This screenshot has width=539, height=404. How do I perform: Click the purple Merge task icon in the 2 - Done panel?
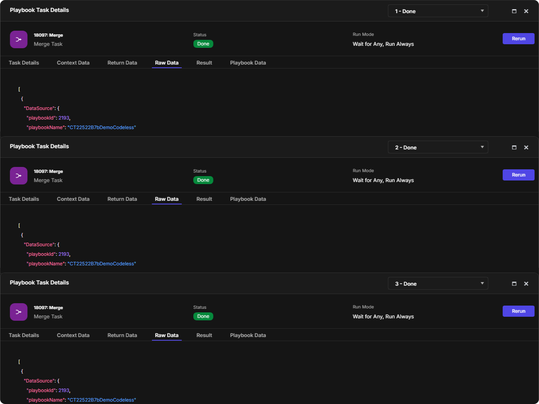(x=19, y=176)
